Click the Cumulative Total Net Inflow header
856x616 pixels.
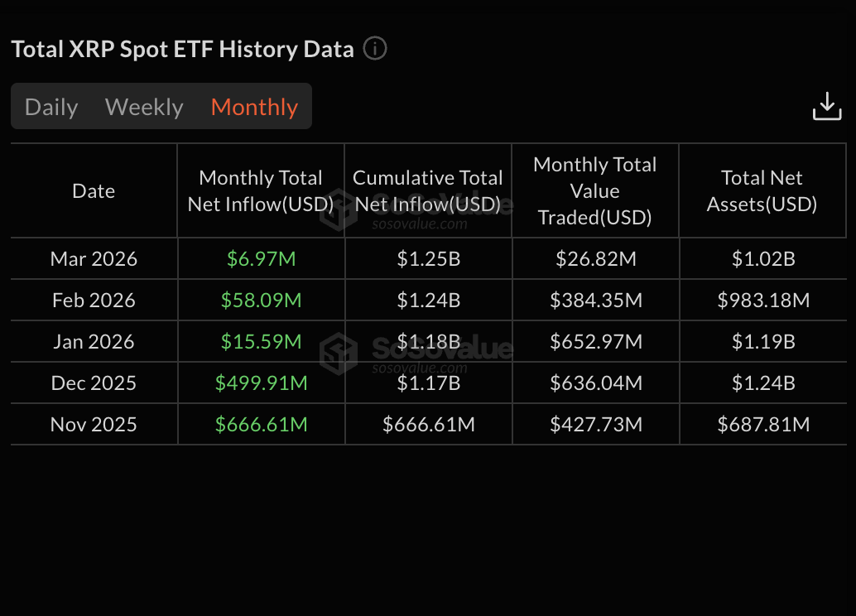[x=427, y=190]
